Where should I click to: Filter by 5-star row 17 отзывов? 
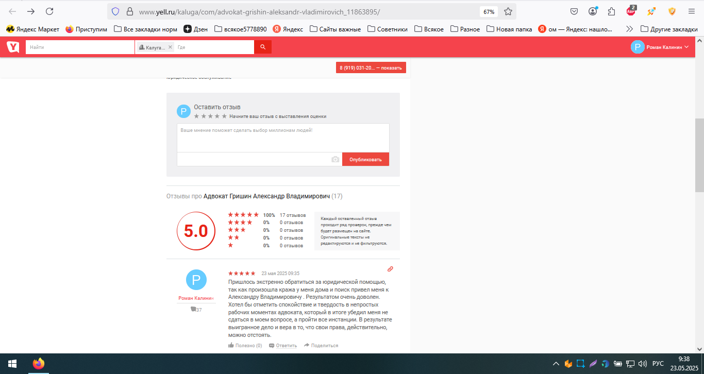click(x=267, y=215)
